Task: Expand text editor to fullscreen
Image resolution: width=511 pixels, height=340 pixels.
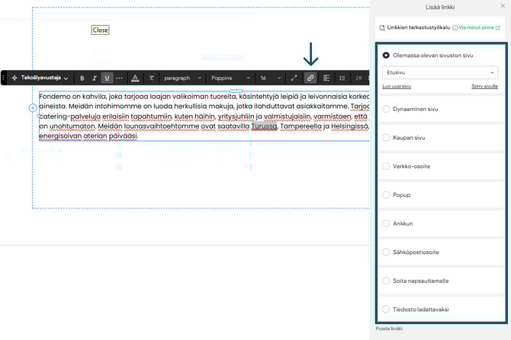Action: (294, 78)
